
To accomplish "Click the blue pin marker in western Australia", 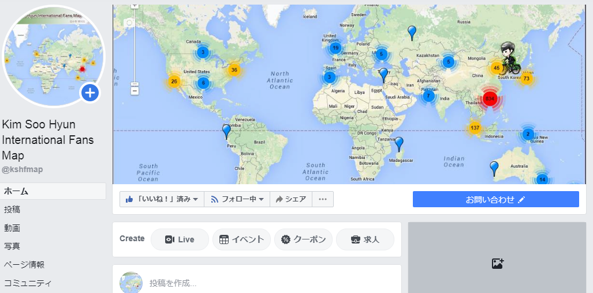I will click(494, 168).
